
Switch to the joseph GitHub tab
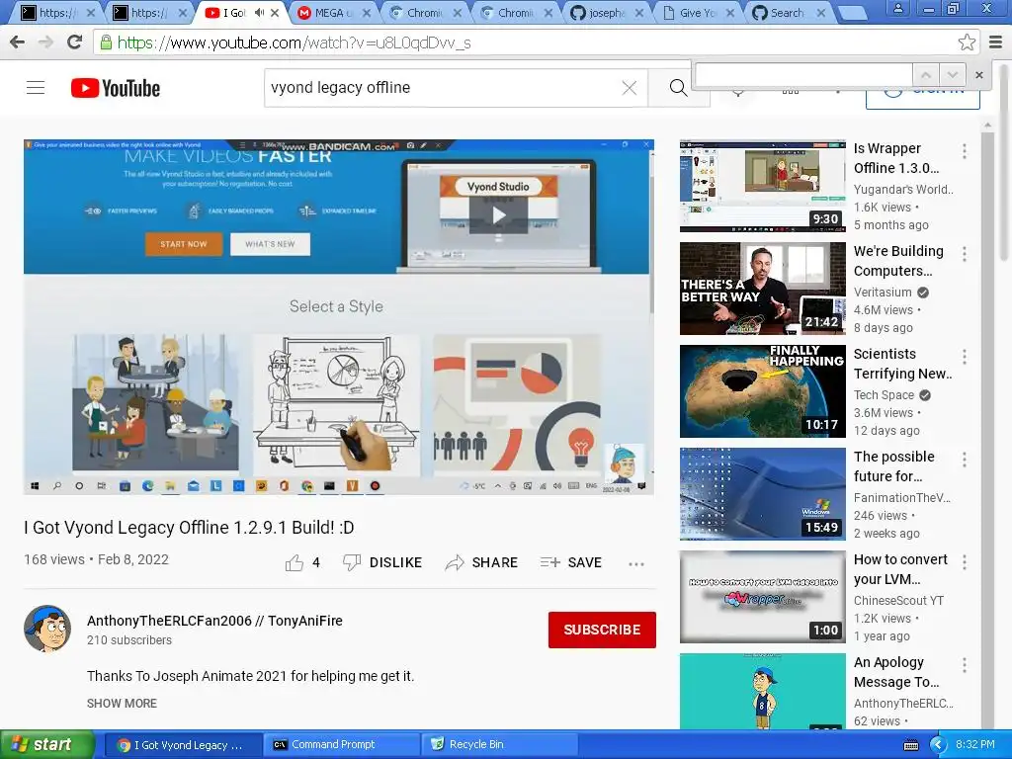607,12
